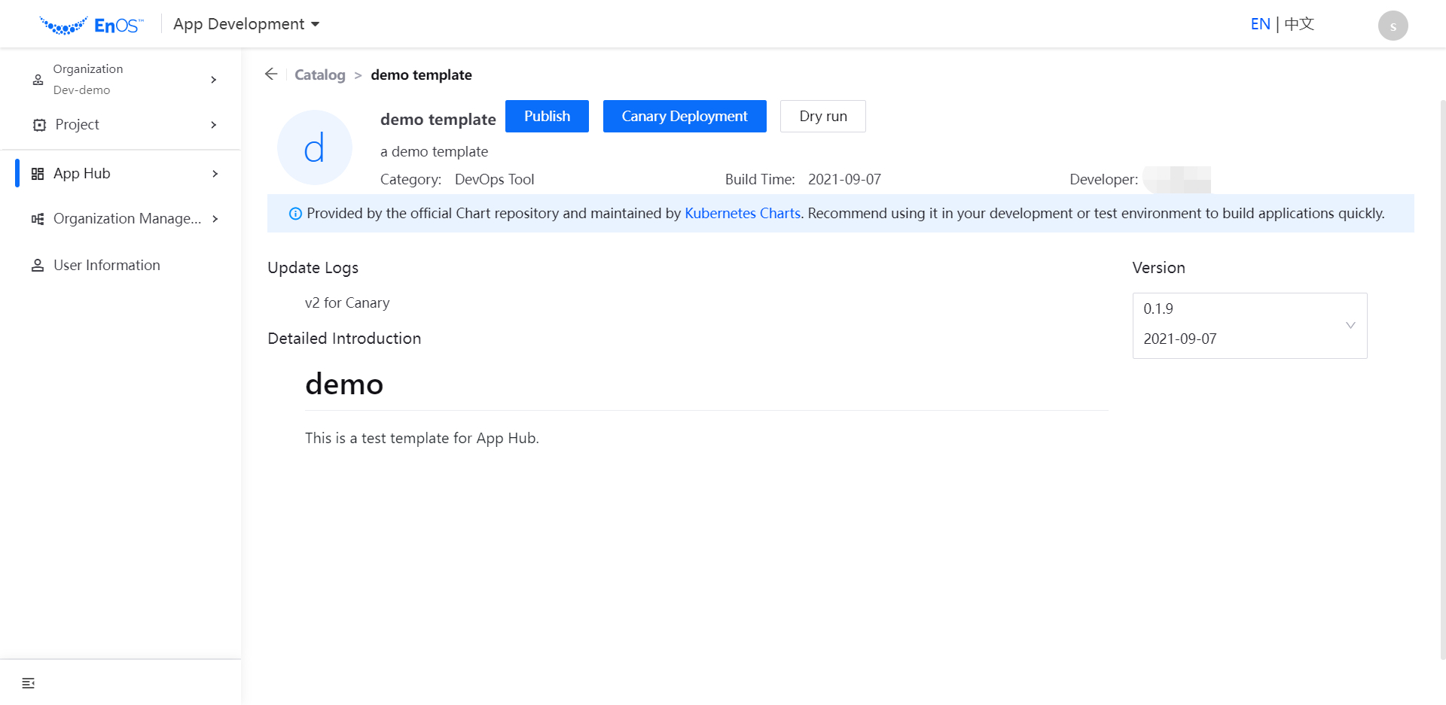Click the Project icon in sidebar

(x=38, y=124)
